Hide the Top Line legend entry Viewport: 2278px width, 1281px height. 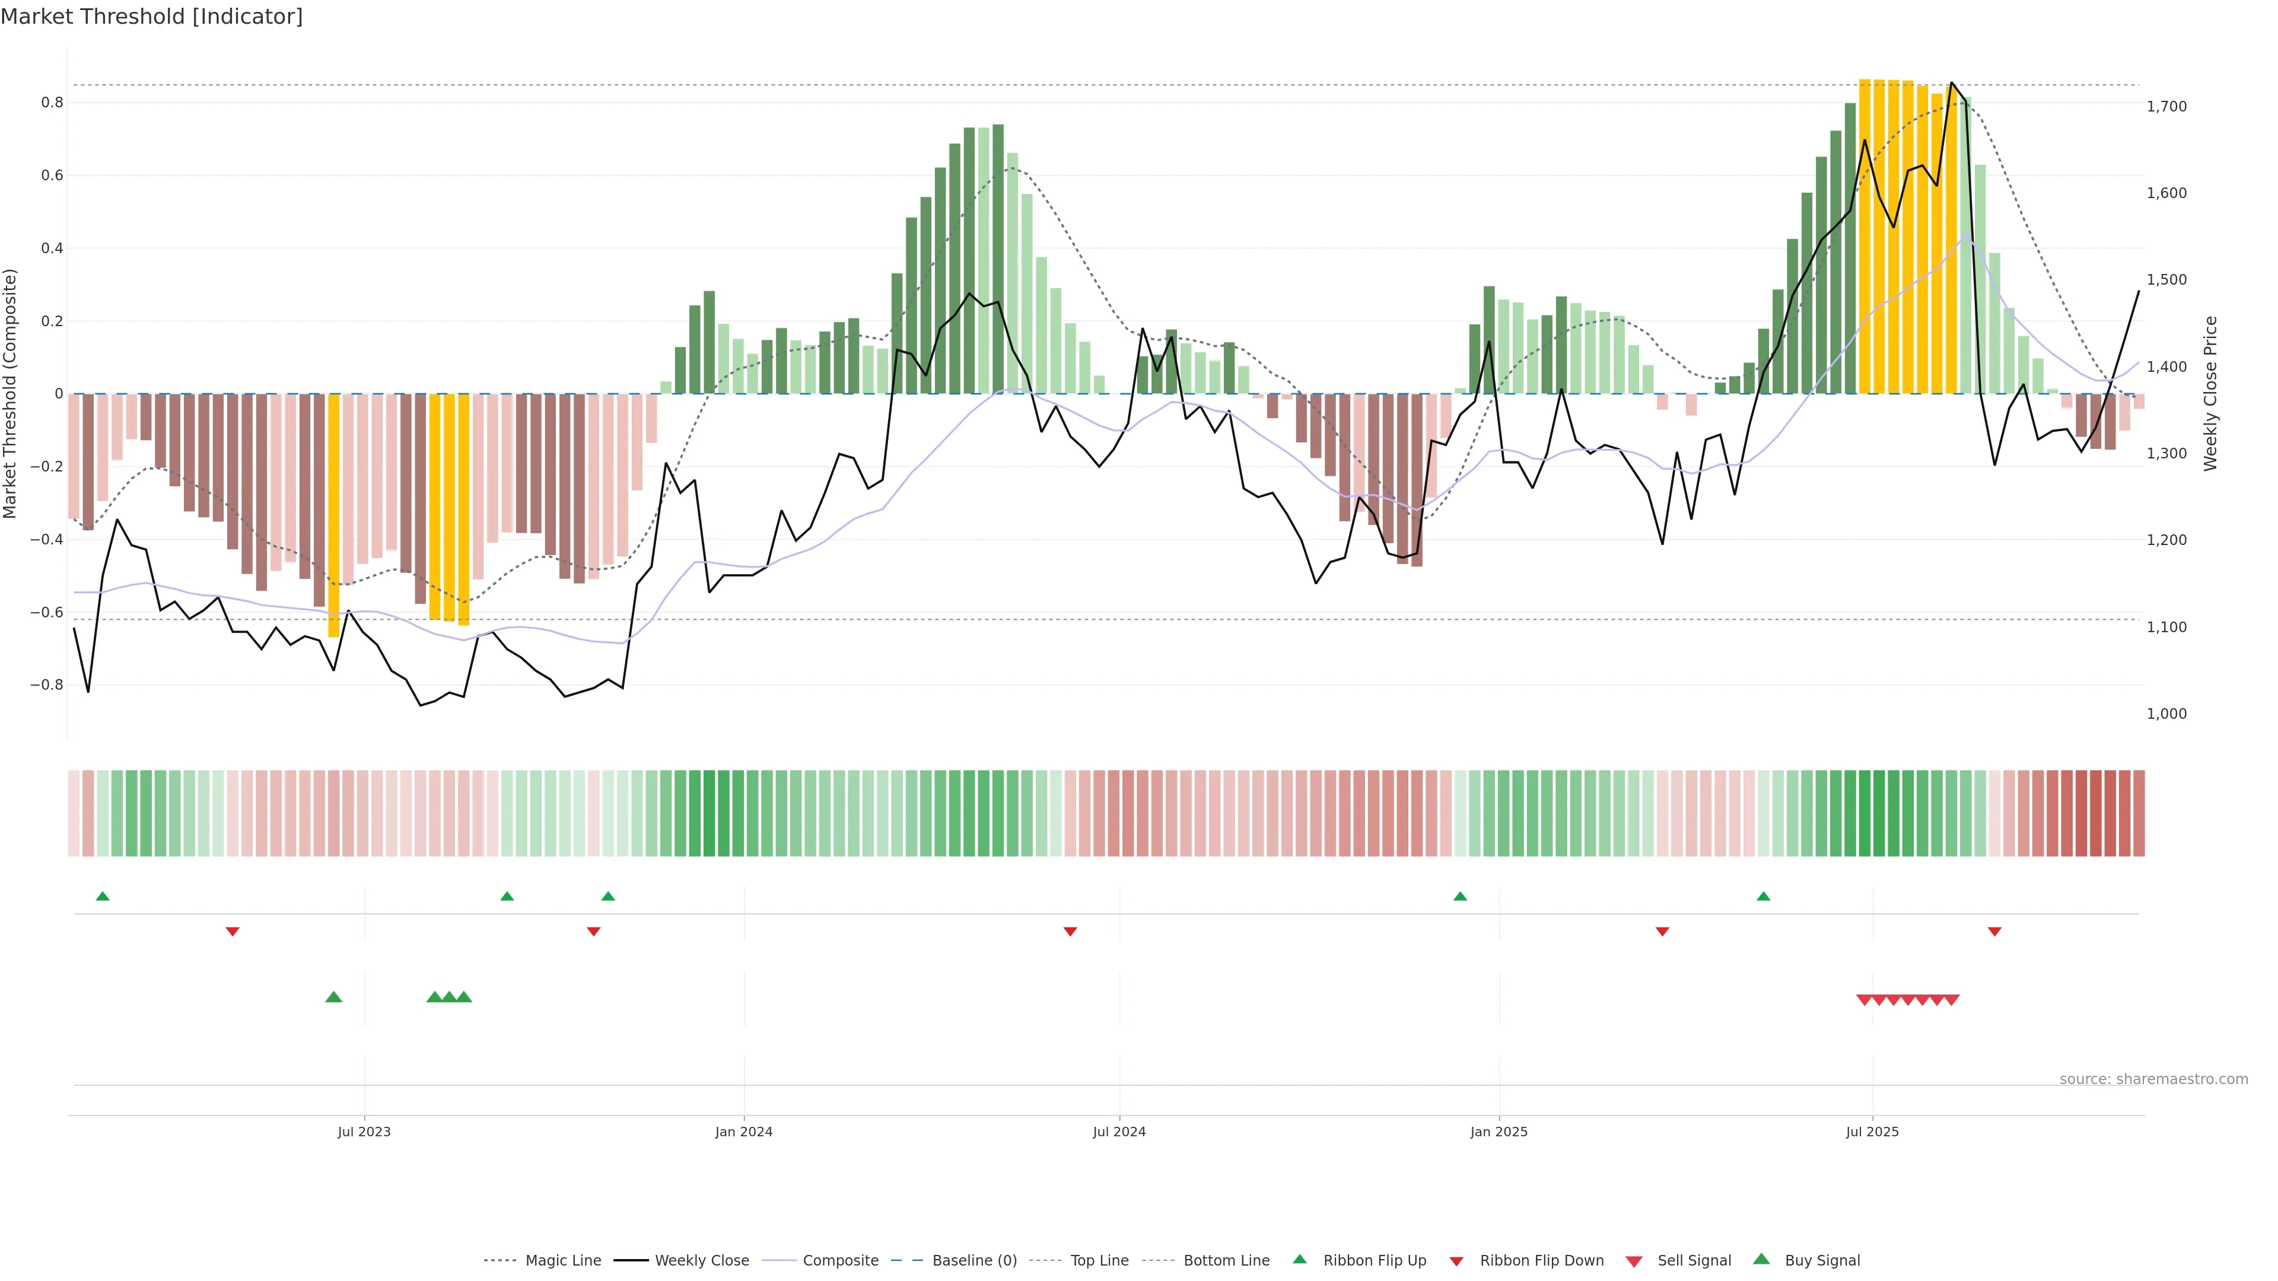click(1099, 1261)
